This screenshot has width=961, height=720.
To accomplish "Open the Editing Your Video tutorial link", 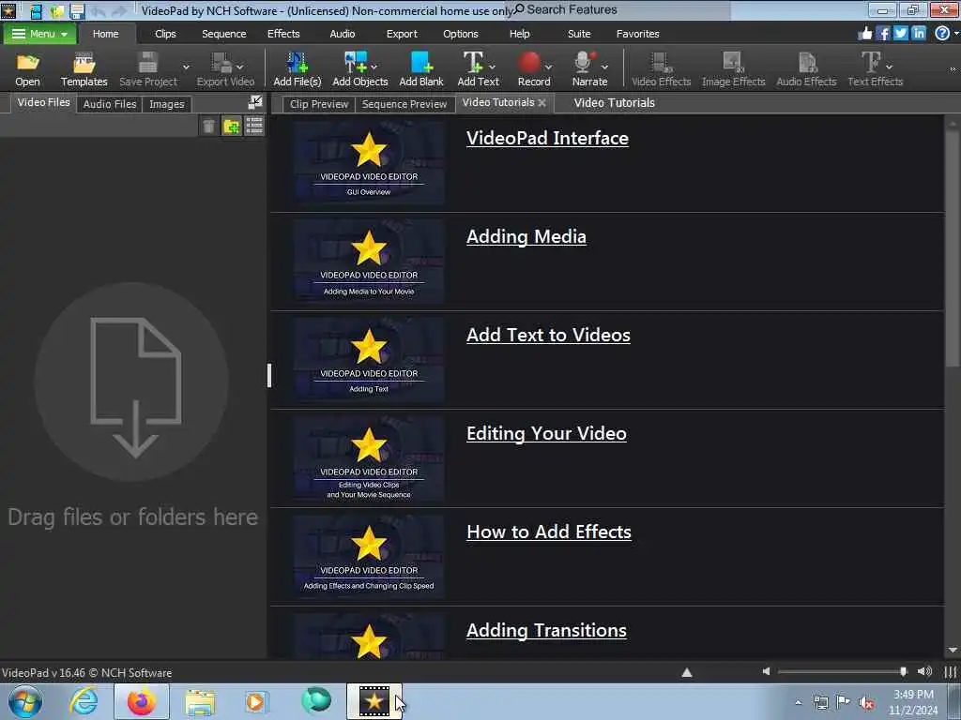I will pos(546,434).
